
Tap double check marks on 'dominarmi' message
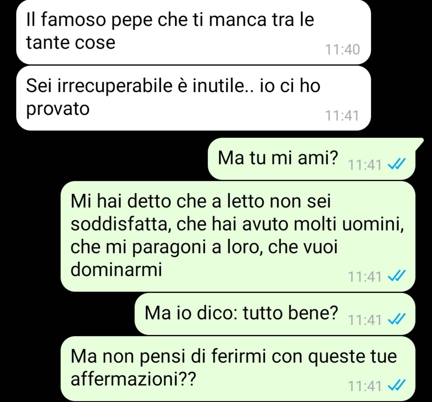[396, 276]
